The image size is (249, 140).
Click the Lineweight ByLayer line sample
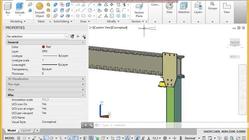(49, 65)
